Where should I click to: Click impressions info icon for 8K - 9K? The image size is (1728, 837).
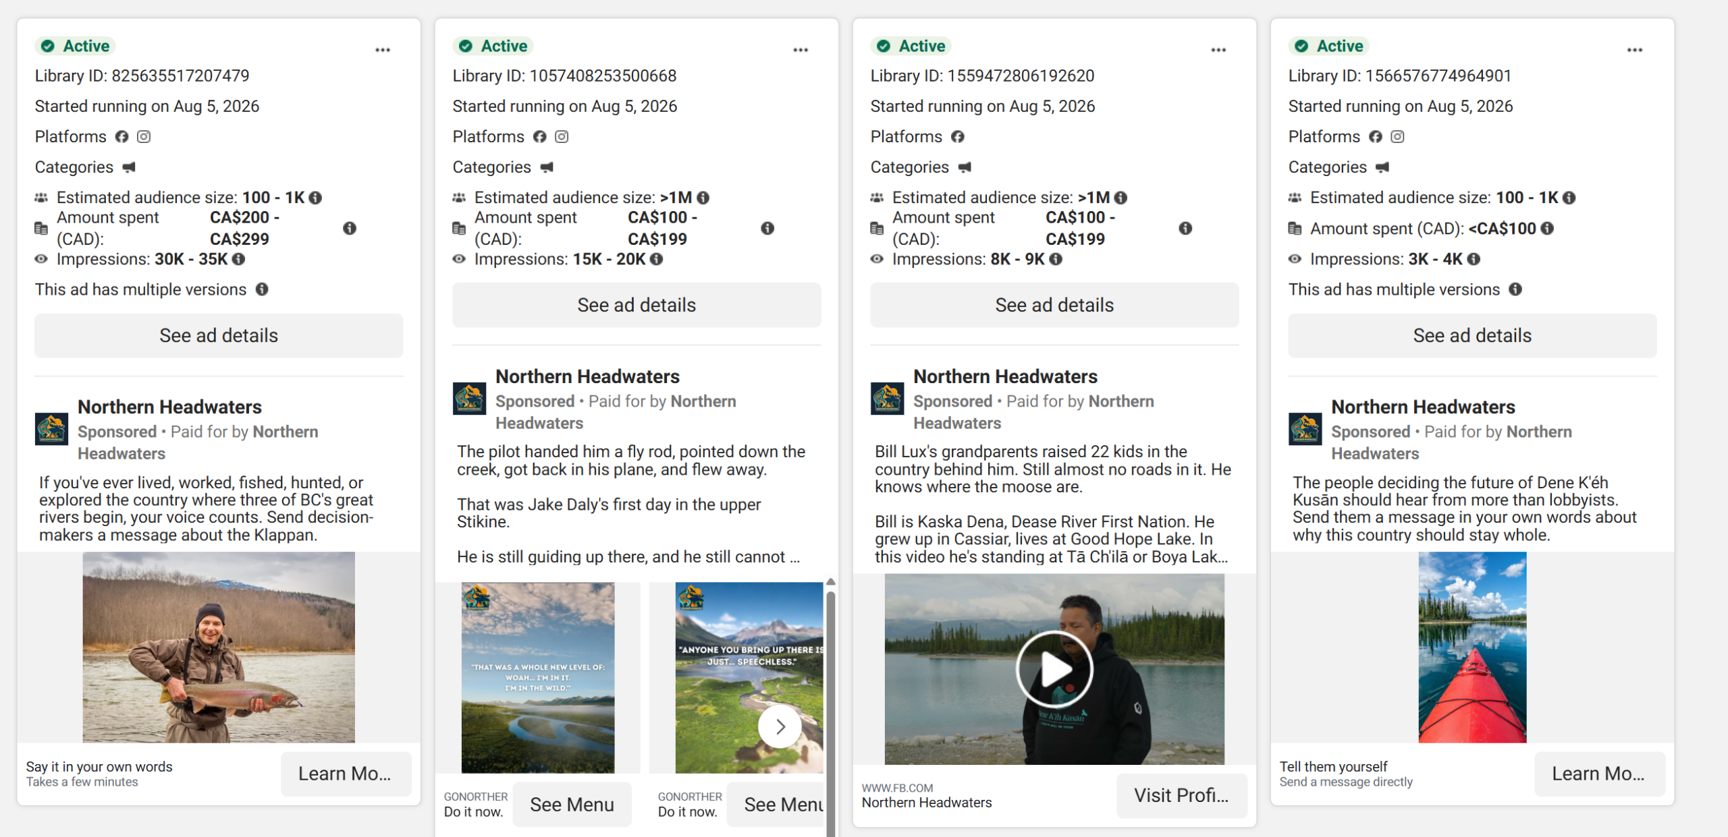pyautogui.click(x=1056, y=259)
